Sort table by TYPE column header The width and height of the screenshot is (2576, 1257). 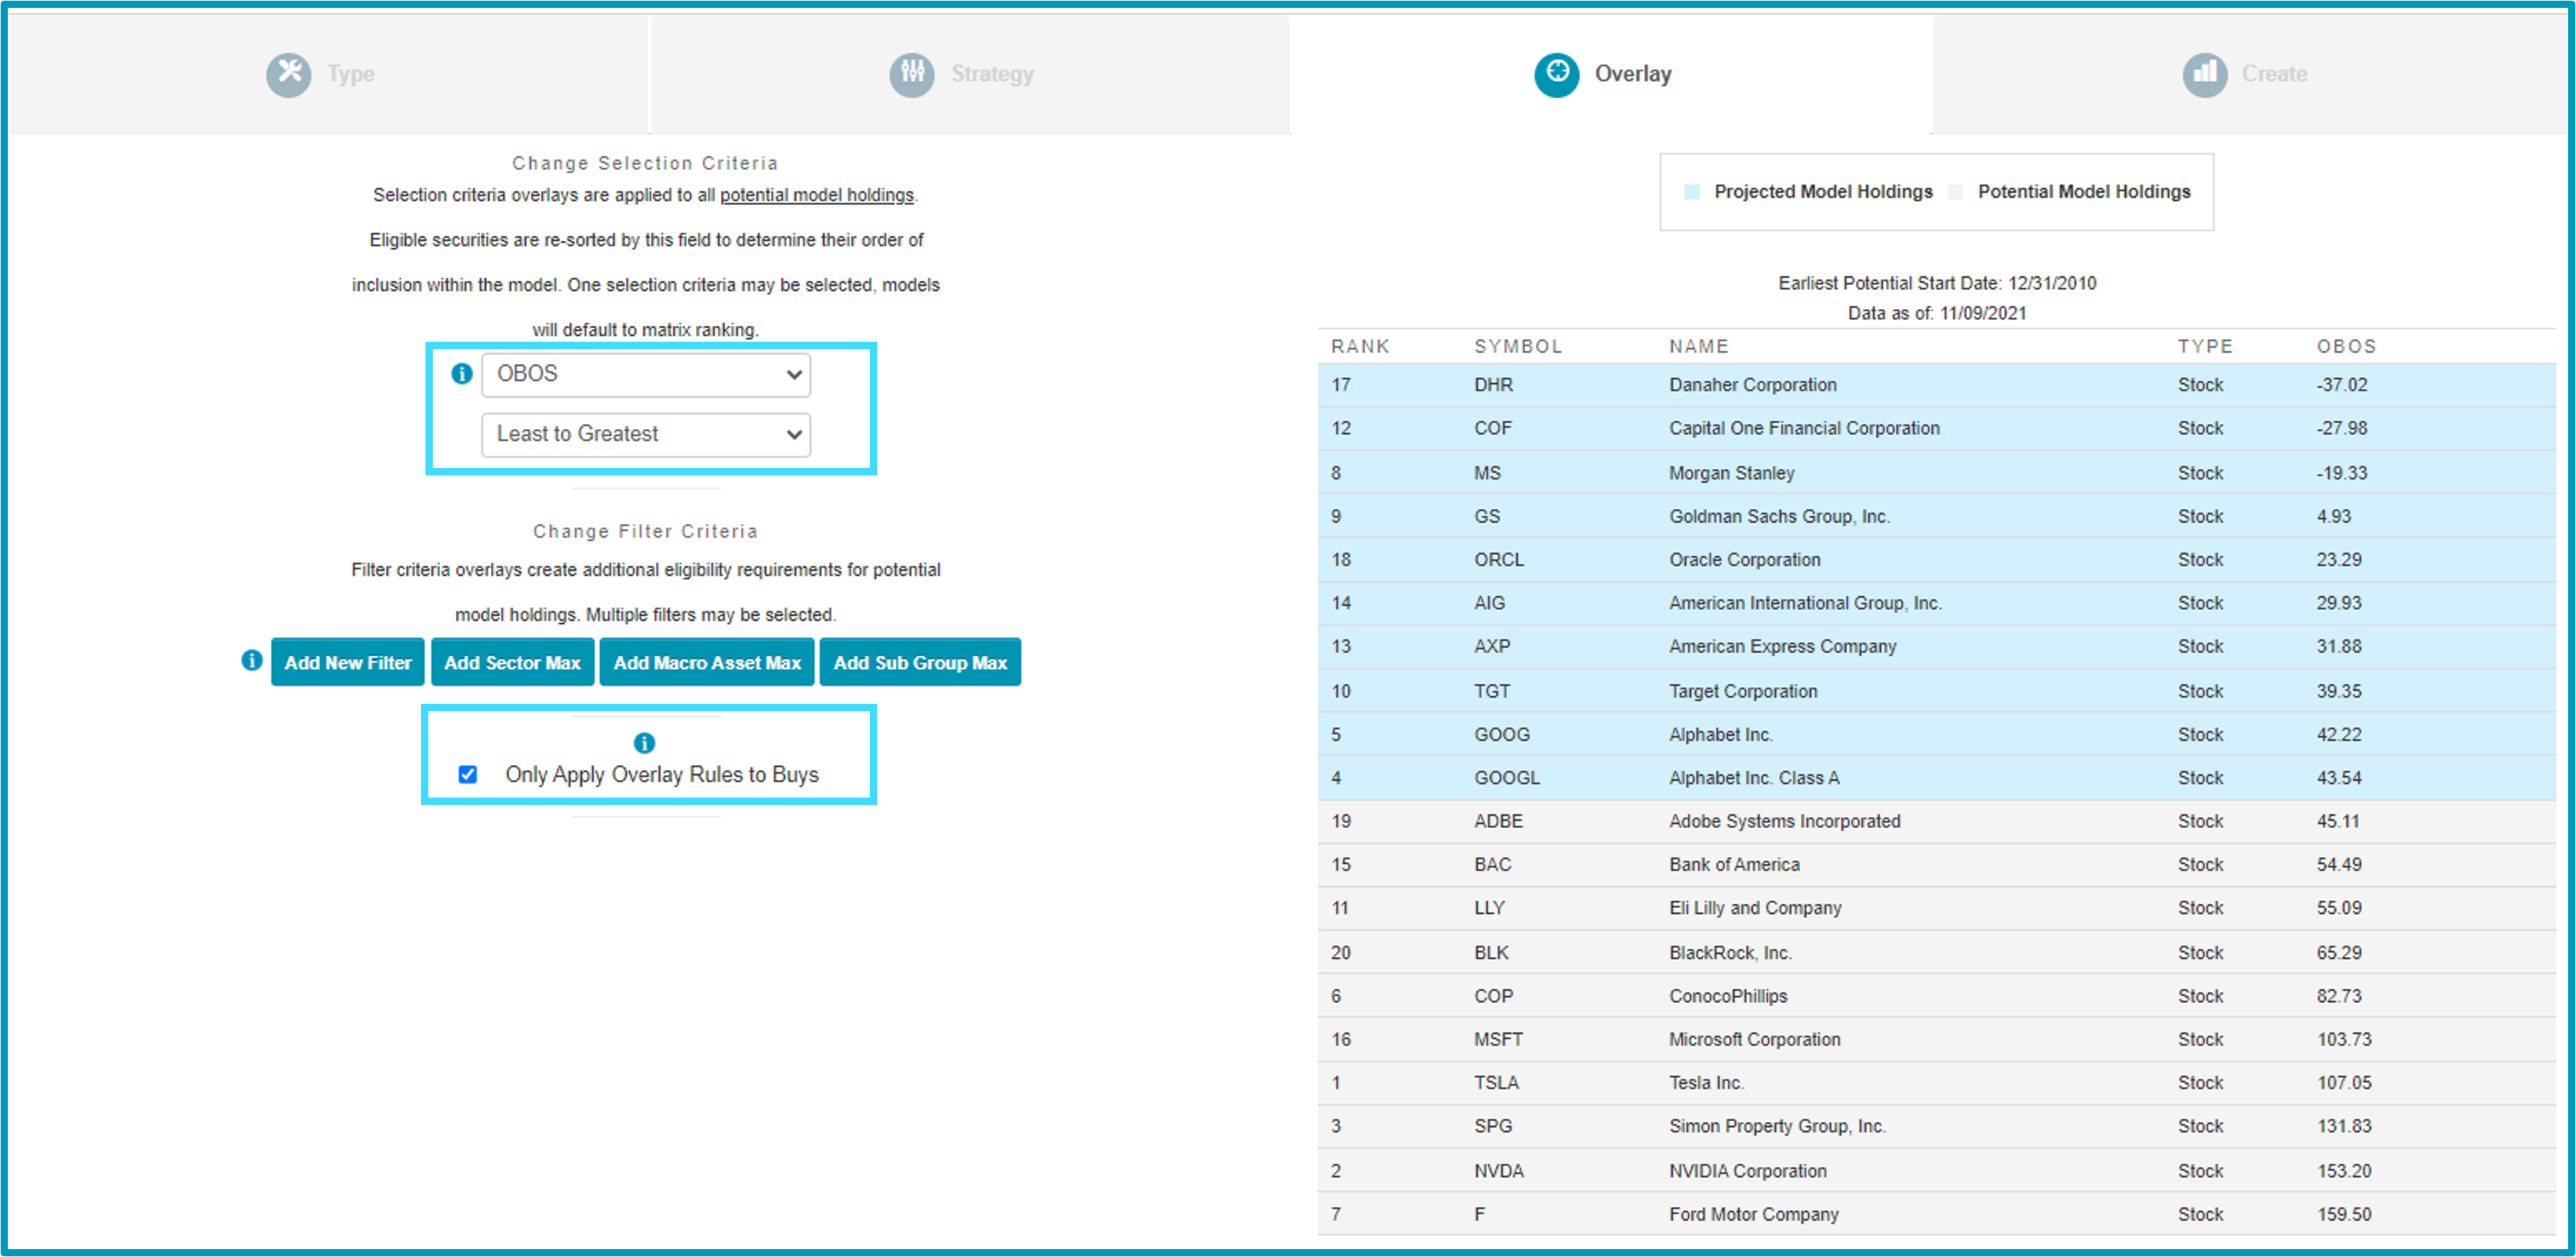(x=2205, y=347)
